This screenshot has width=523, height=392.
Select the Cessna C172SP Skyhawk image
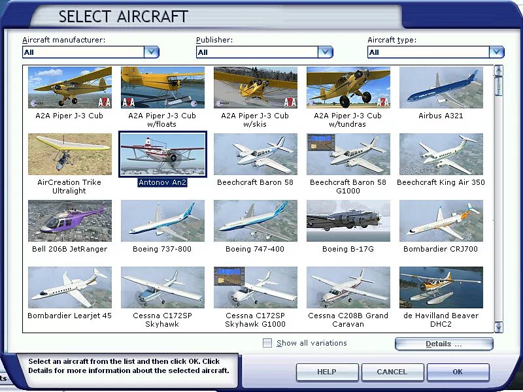pyautogui.click(x=162, y=287)
